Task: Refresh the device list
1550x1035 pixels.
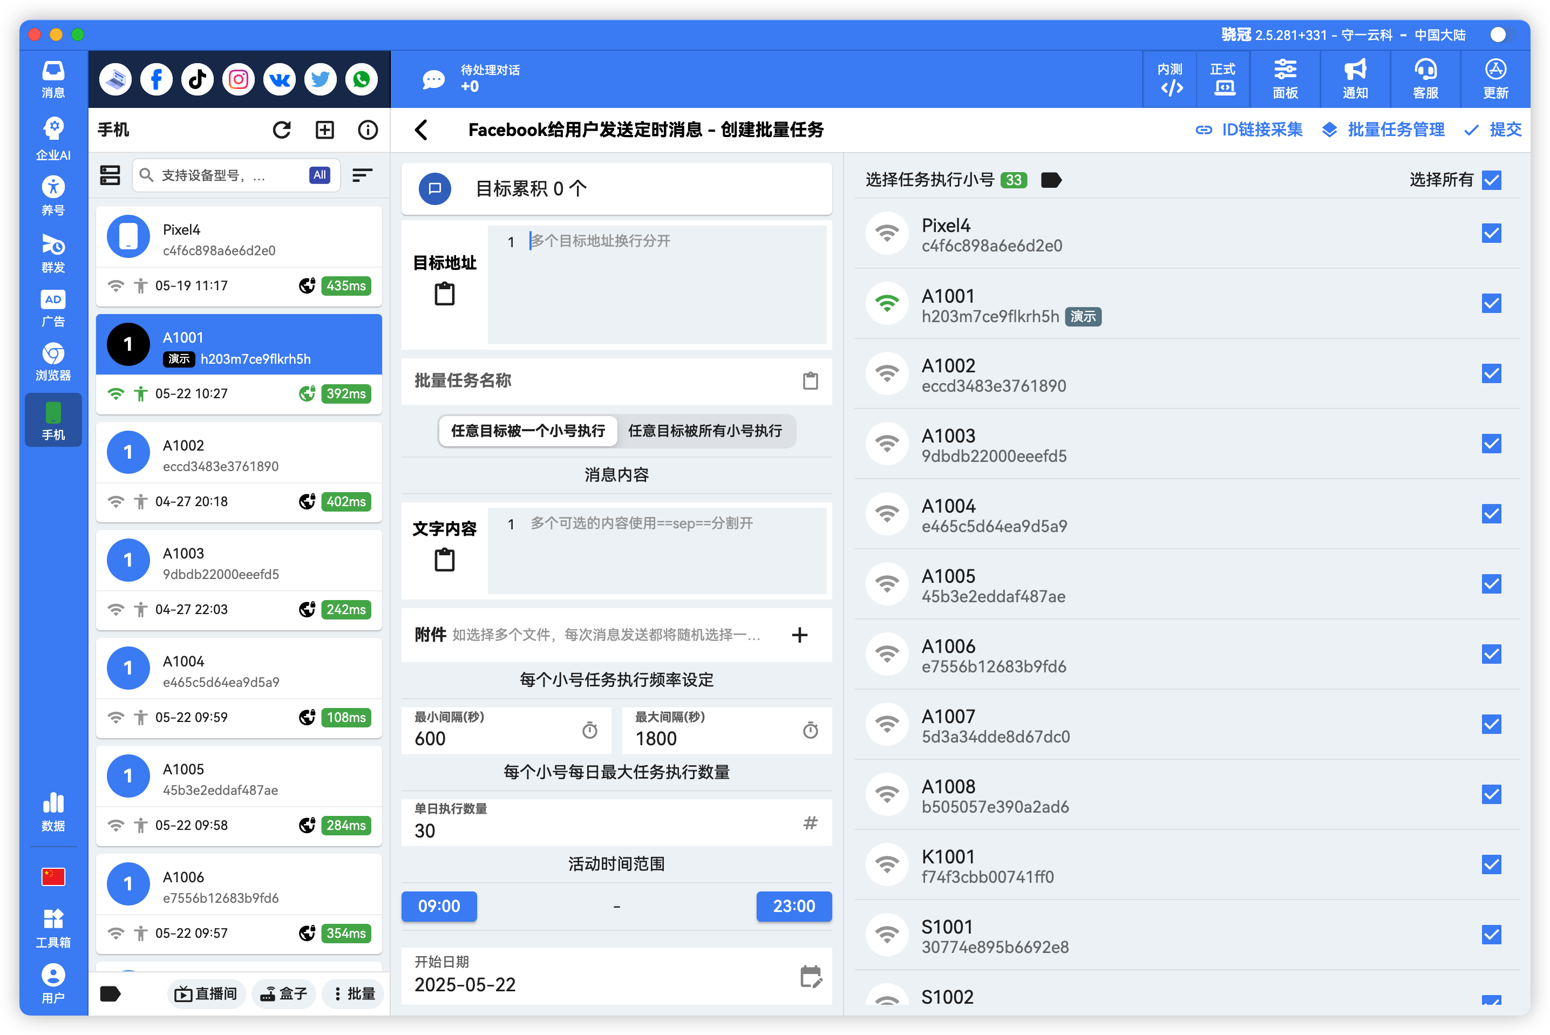Action: tap(283, 130)
